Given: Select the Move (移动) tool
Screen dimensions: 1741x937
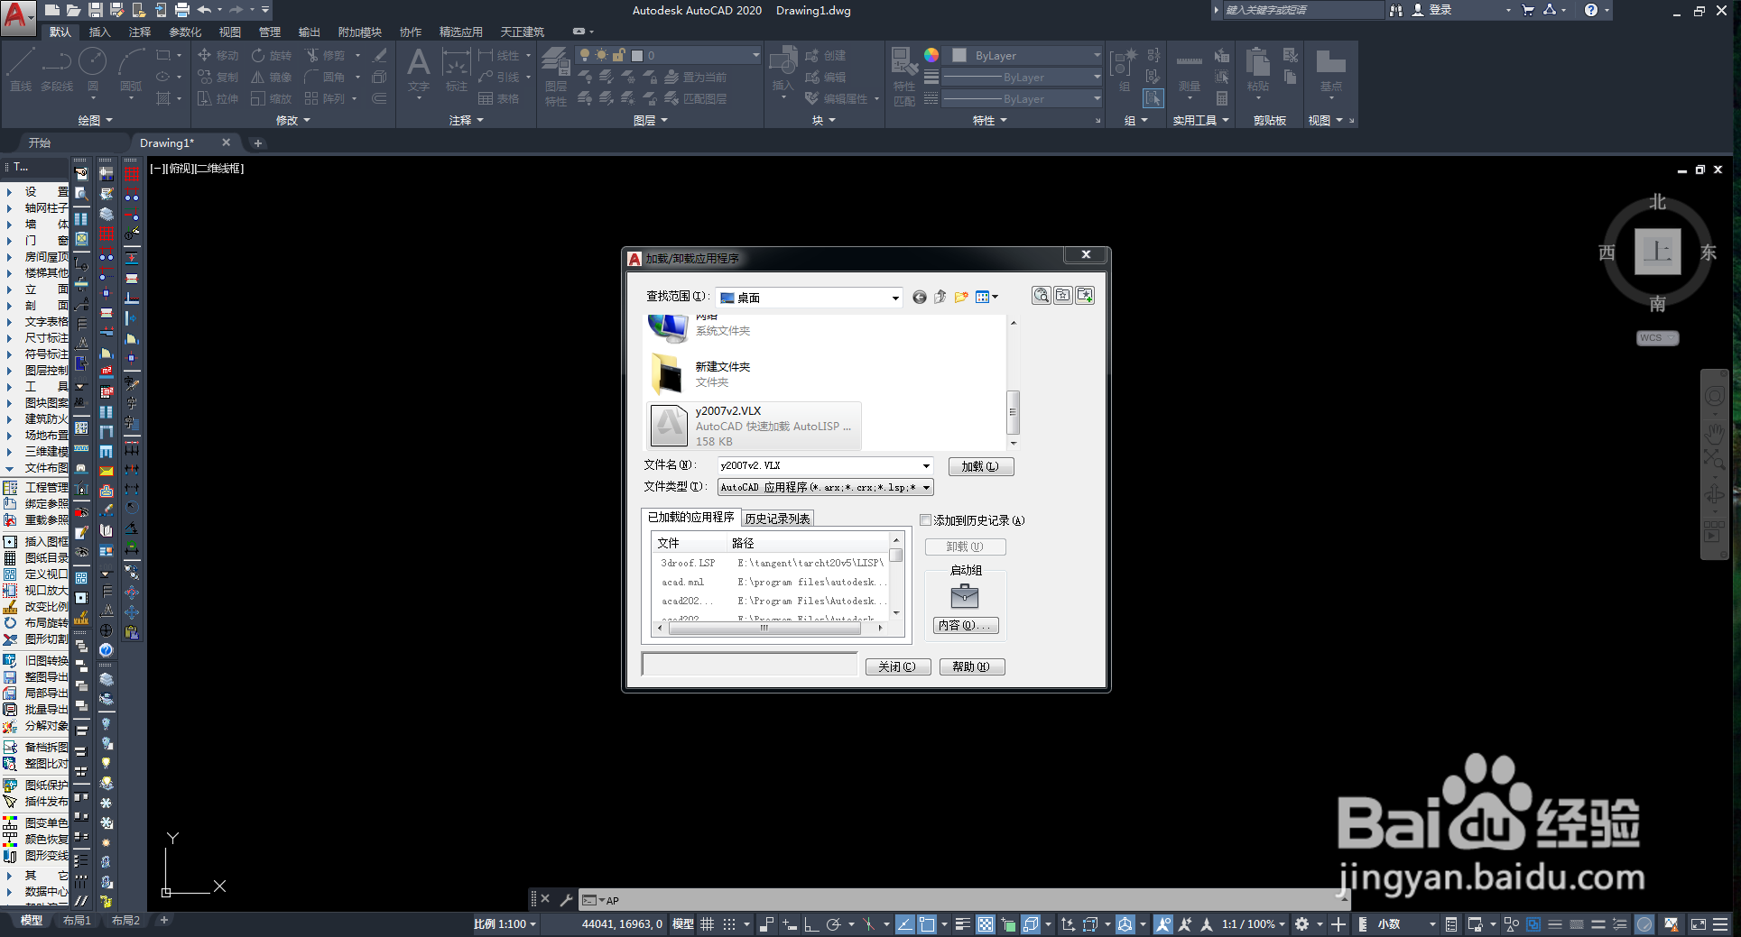Looking at the screenshot, I should pos(218,55).
